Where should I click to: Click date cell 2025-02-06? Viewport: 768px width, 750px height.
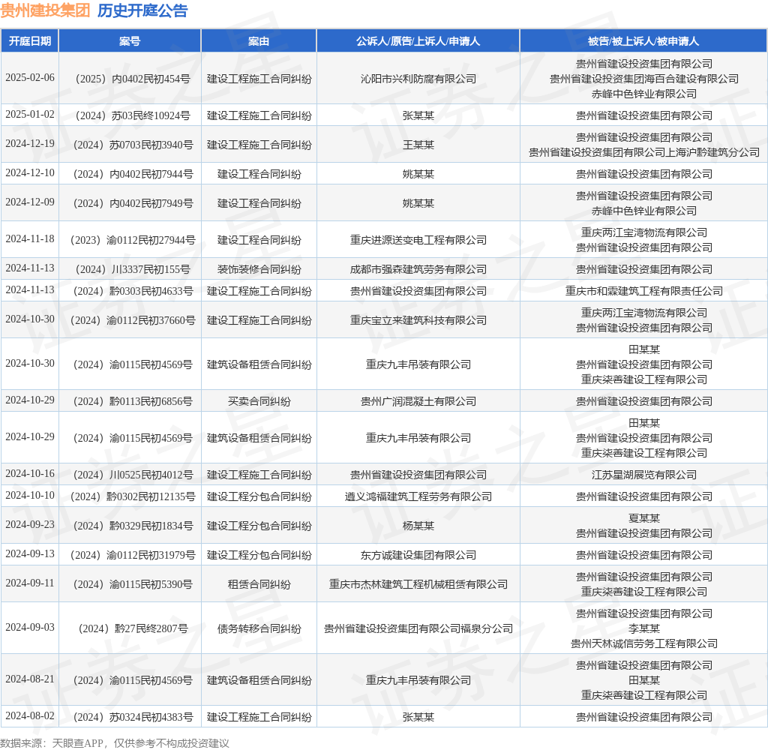(x=30, y=78)
